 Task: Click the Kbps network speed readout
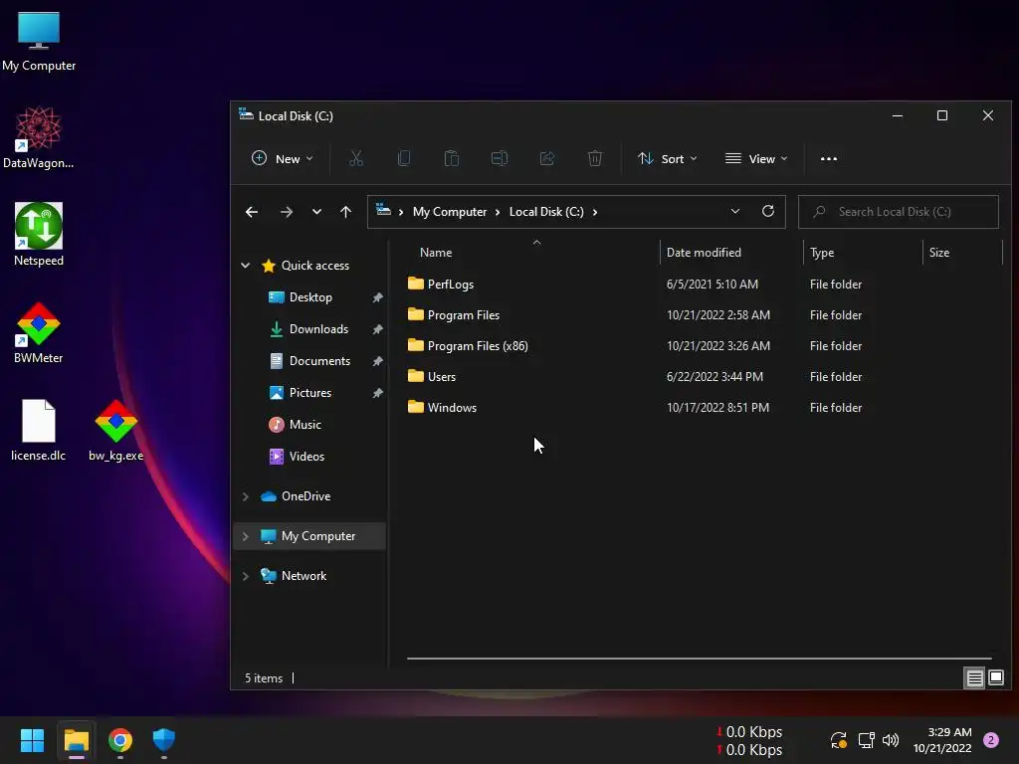749,740
